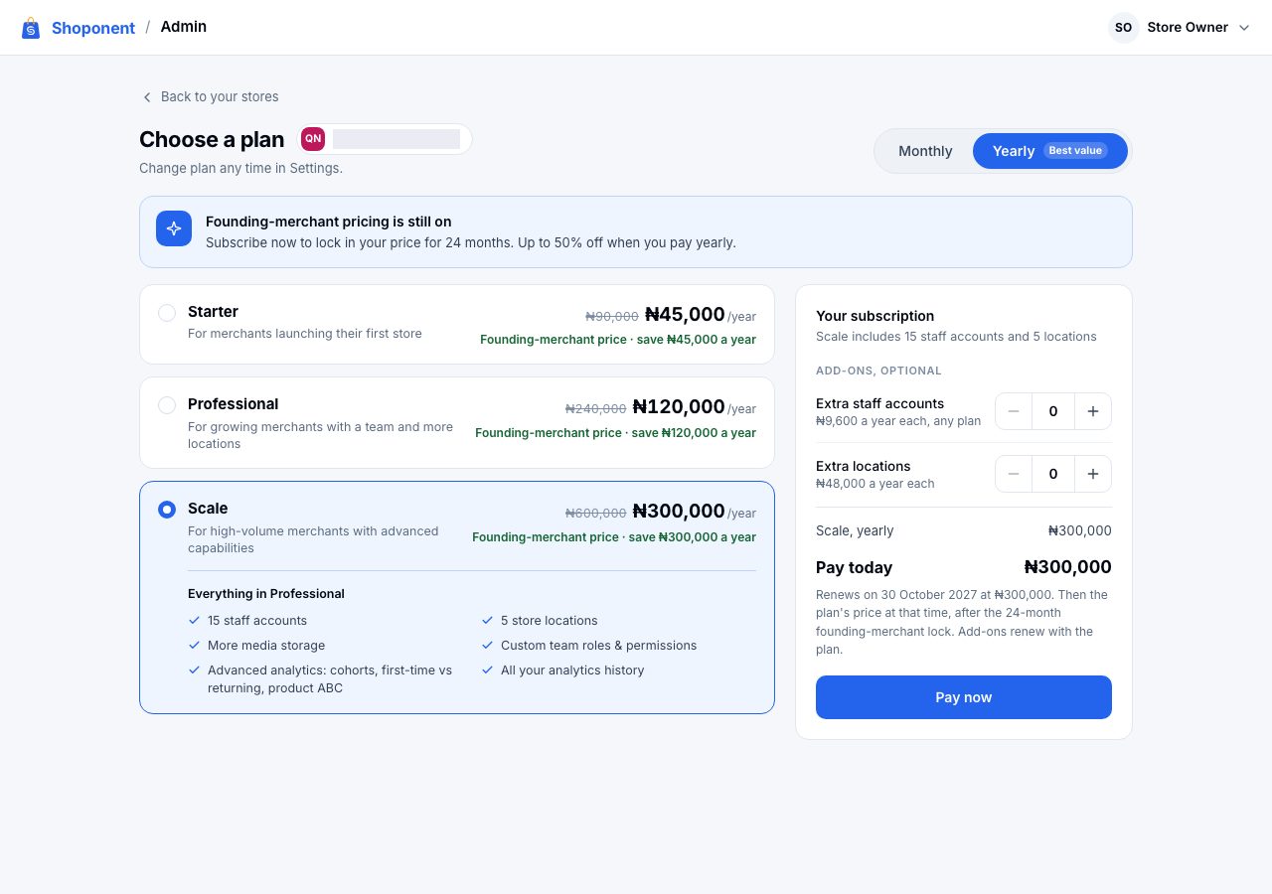Increase extra staff accounts quantity

[1093, 411]
